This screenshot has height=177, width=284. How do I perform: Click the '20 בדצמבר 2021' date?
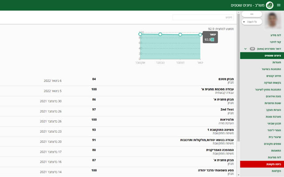pos(51,142)
